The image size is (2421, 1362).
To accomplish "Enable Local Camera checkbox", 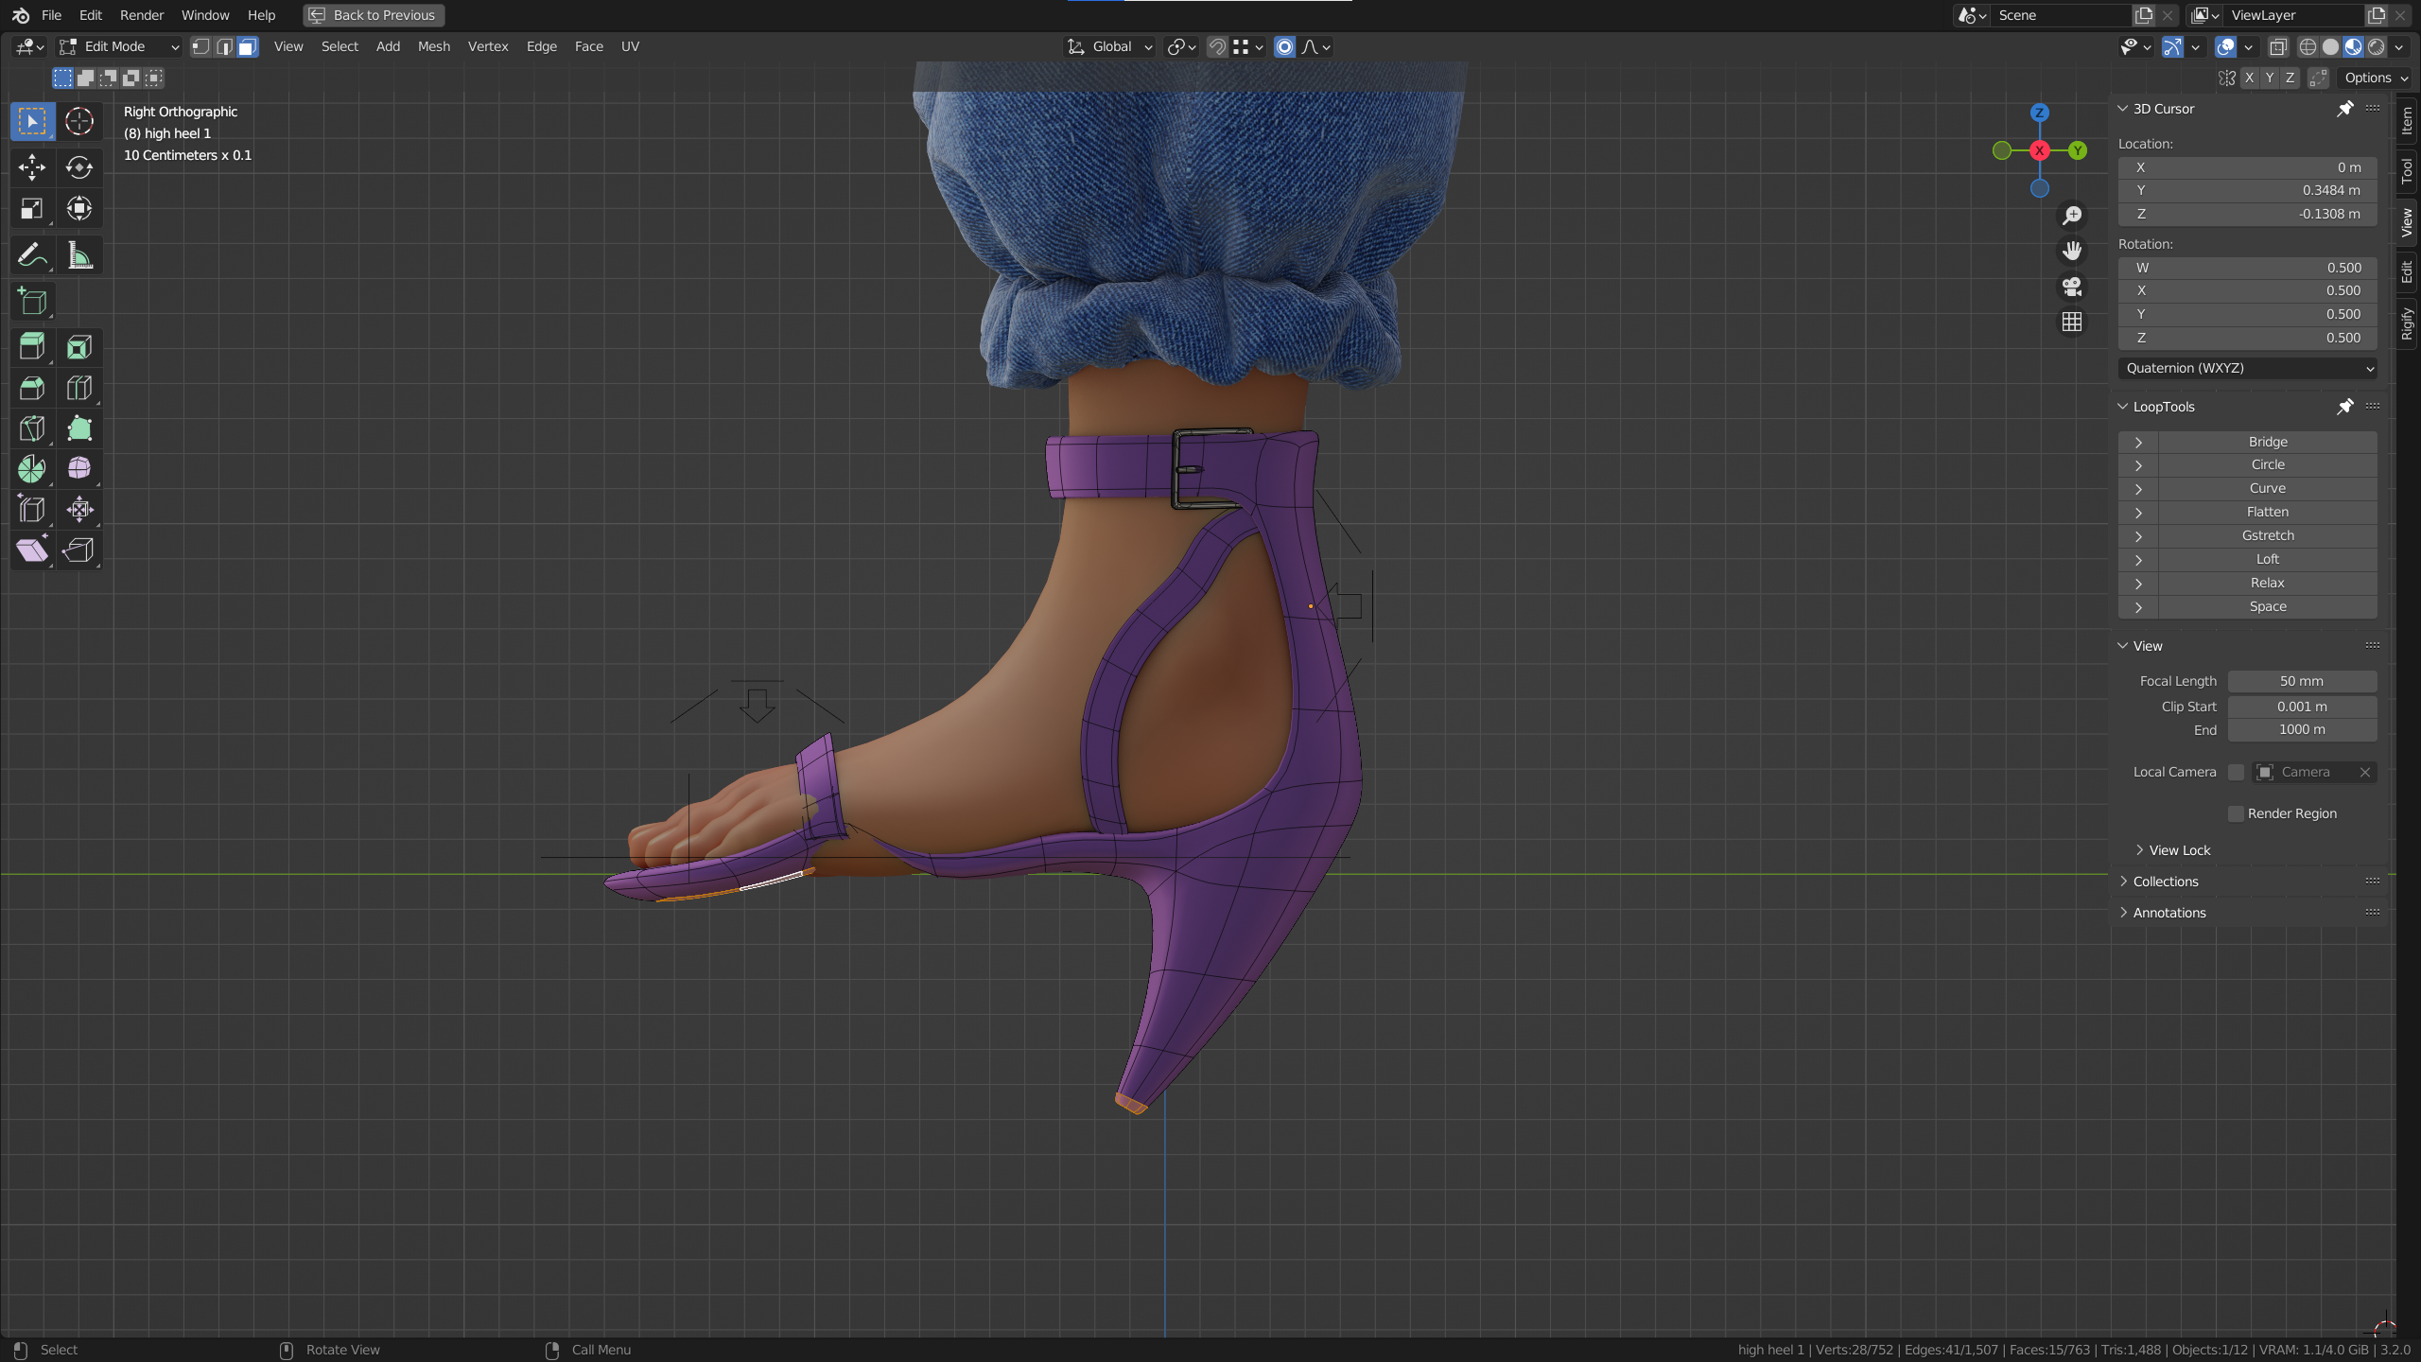I will click(2236, 773).
